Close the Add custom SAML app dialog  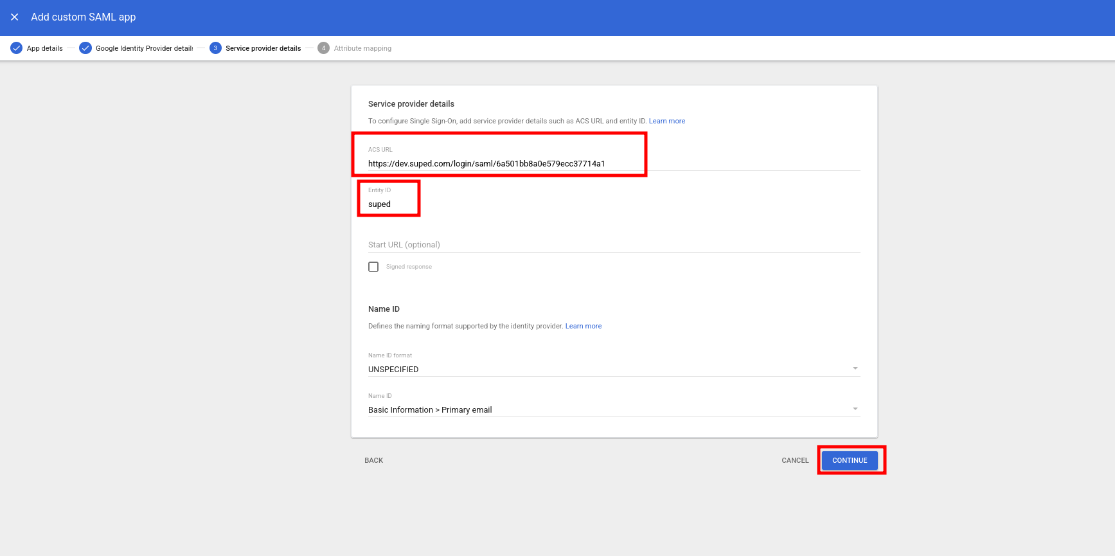[x=14, y=17]
